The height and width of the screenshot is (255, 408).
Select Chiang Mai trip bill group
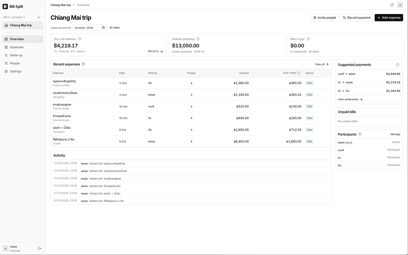pyautogui.click(x=23, y=25)
